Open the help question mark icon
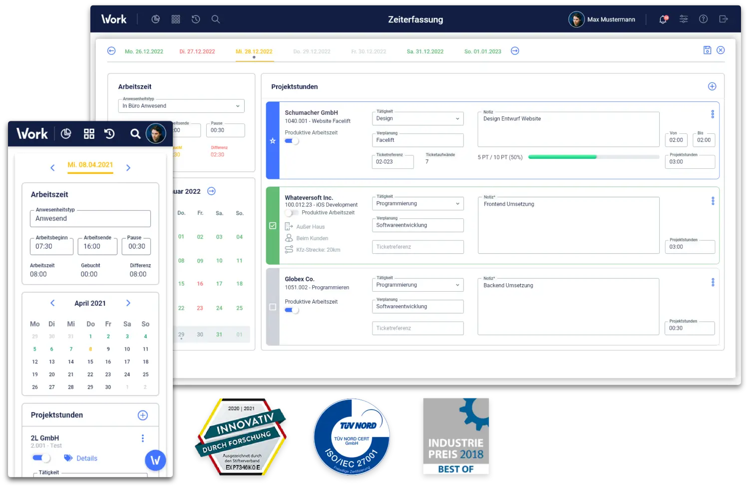The width and height of the screenshot is (749, 498). 704,19
